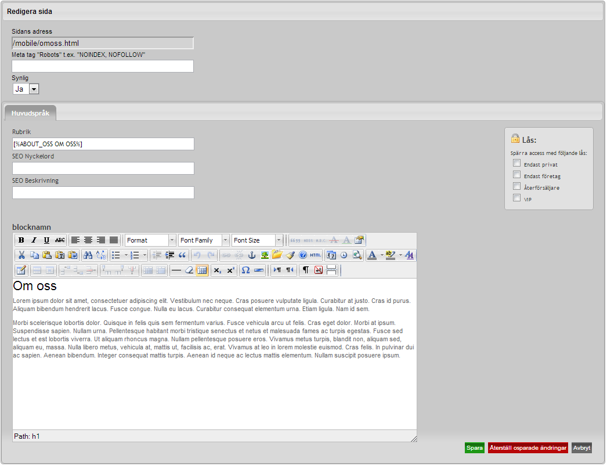Insert special character Omega
Screen dimensions: 607x466
click(x=246, y=270)
